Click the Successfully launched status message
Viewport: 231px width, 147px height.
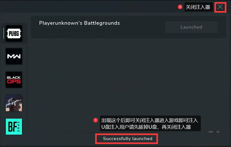pos(128,139)
